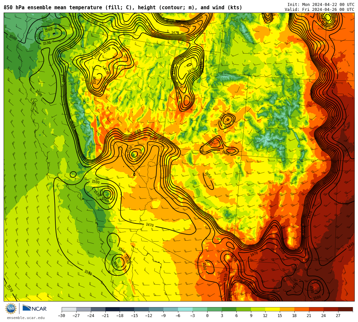Pick the colorbar swatch between −21 and −18

click(x=113, y=309)
